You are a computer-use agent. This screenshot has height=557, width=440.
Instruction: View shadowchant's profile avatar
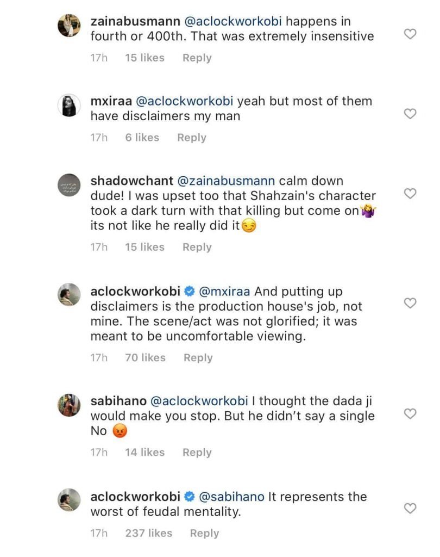pos(69,186)
